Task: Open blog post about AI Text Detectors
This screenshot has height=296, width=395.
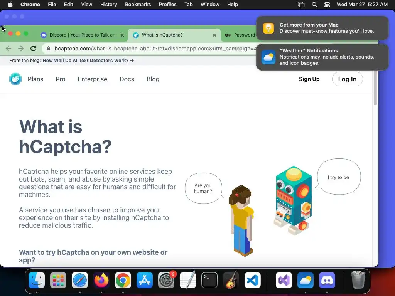Action: coord(88,61)
